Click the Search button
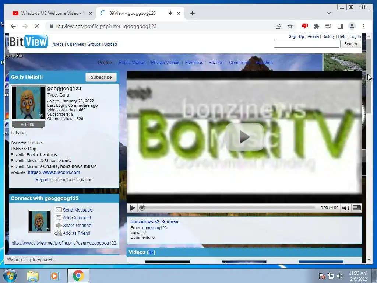The height and width of the screenshot is (283, 377). click(350, 44)
